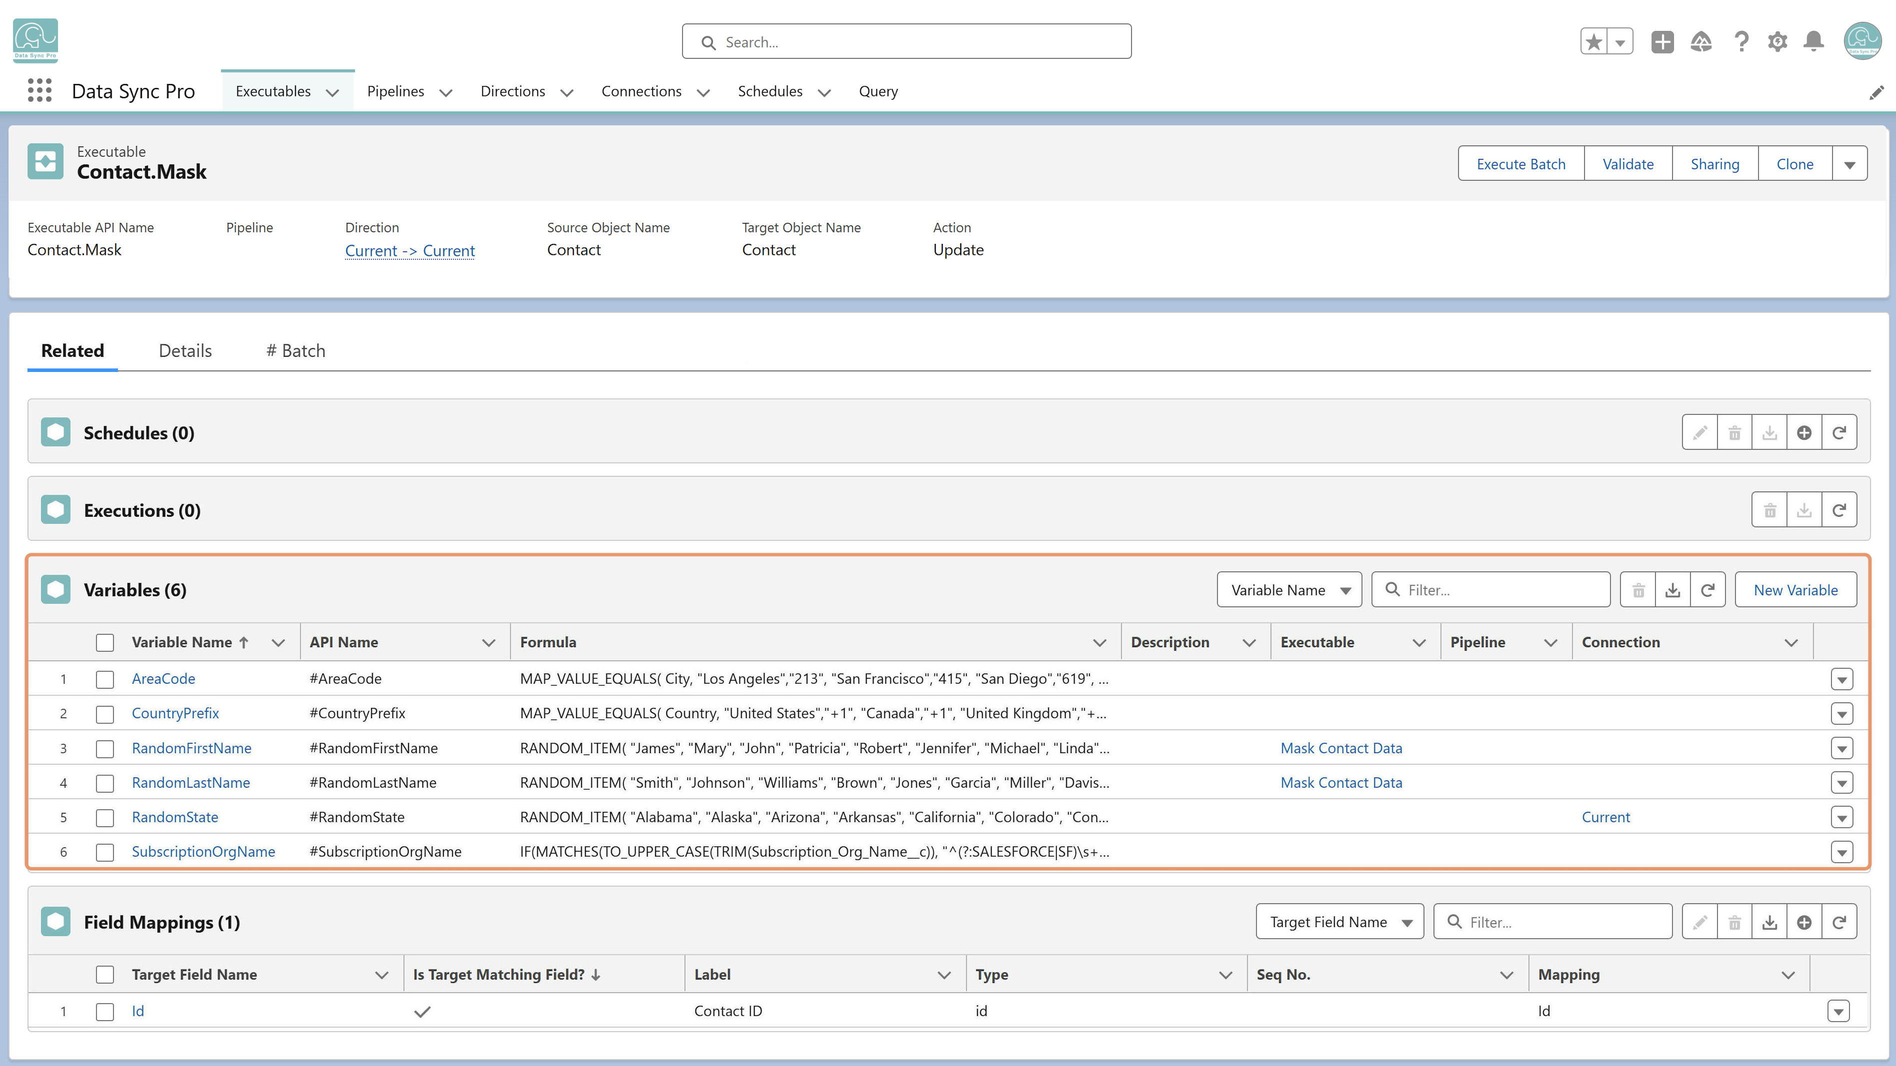Select the Related tab
1896x1066 pixels.
point(72,351)
